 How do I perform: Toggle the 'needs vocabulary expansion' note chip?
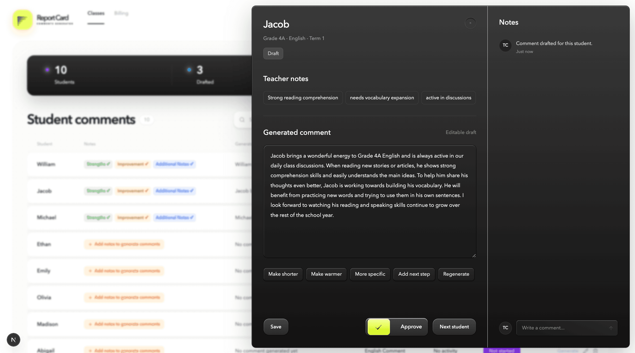pos(382,97)
